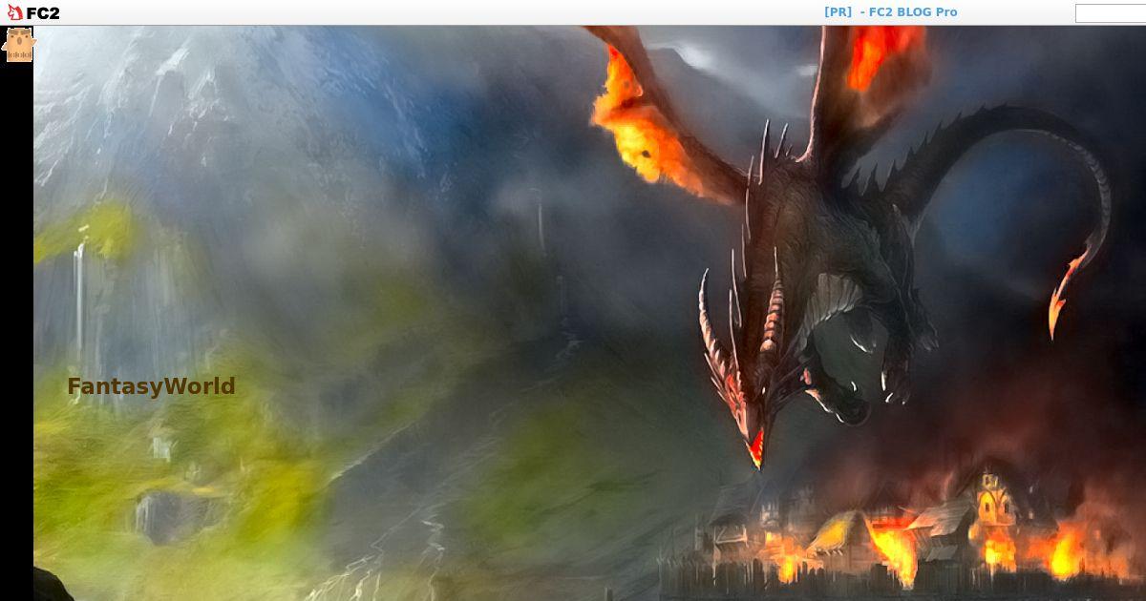Open the FC2 BLOG Pro link
The width and height of the screenshot is (1146, 601).
tap(913, 12)
